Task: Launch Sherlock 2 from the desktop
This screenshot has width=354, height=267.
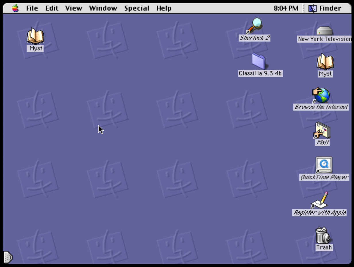Action: click(x=257, y=27)
